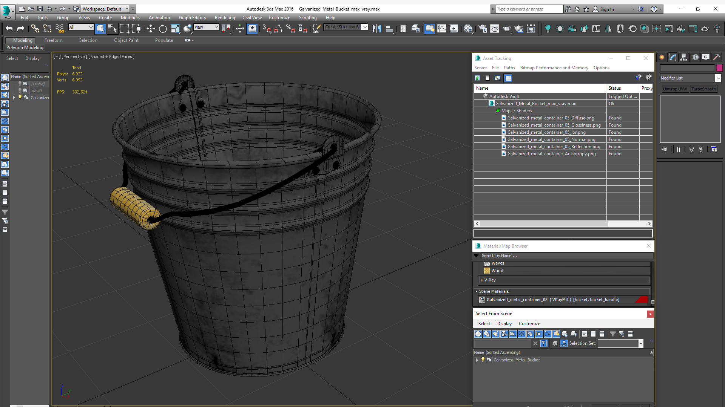Open the Utilities panel hammer icon
The image size is (725, 407).
click(716, 57)
